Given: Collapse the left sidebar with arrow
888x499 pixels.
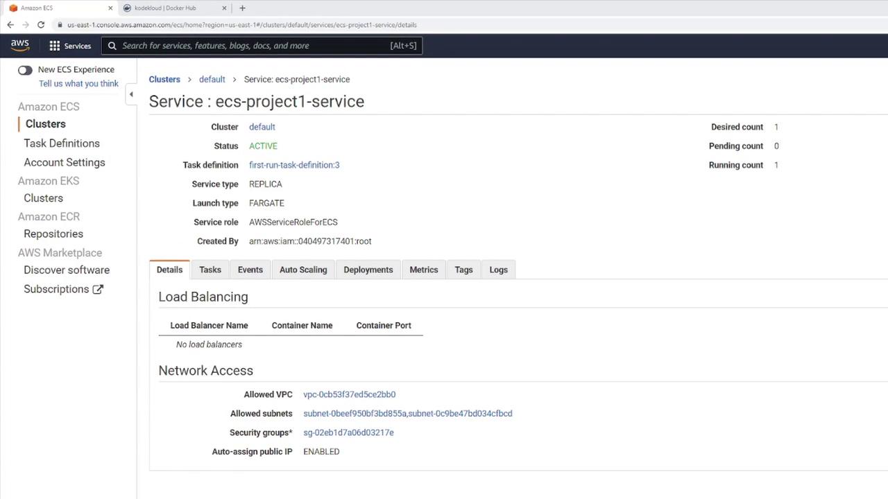Looking at the screenshot, I should click(131, 94).
